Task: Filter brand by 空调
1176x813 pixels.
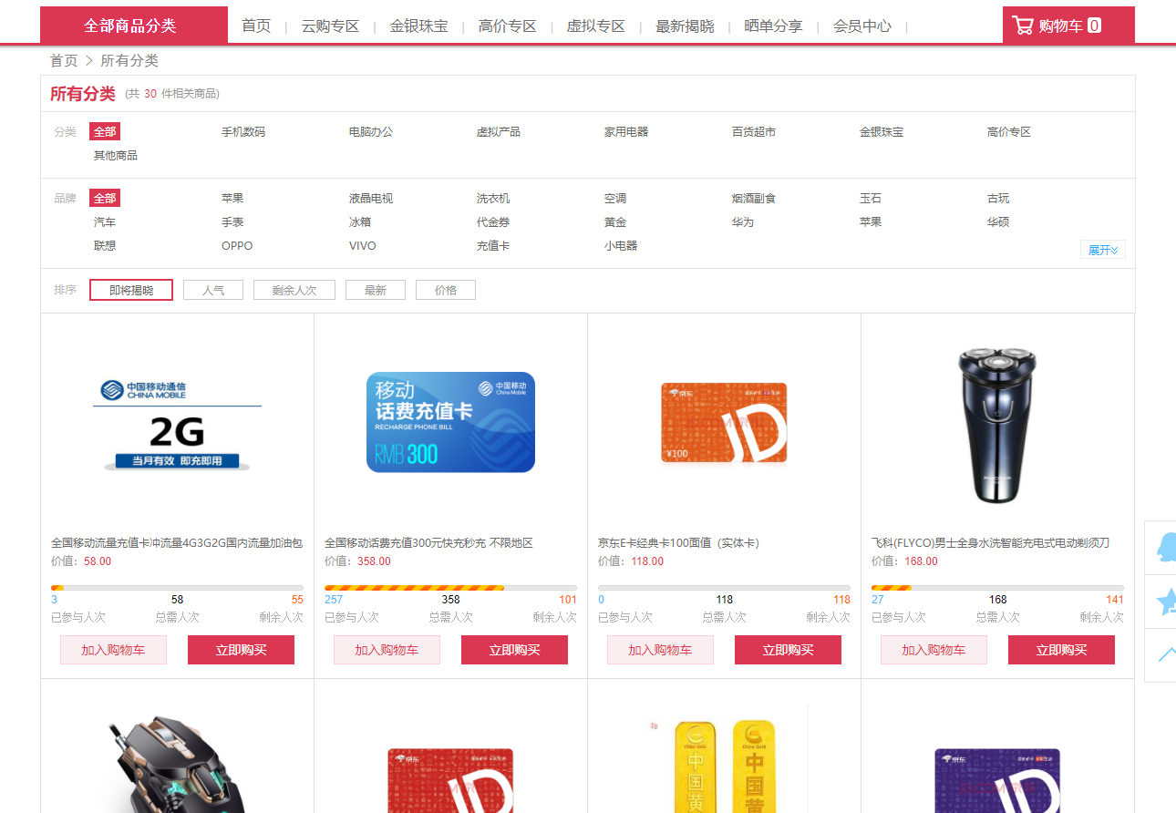Action: 615,198
